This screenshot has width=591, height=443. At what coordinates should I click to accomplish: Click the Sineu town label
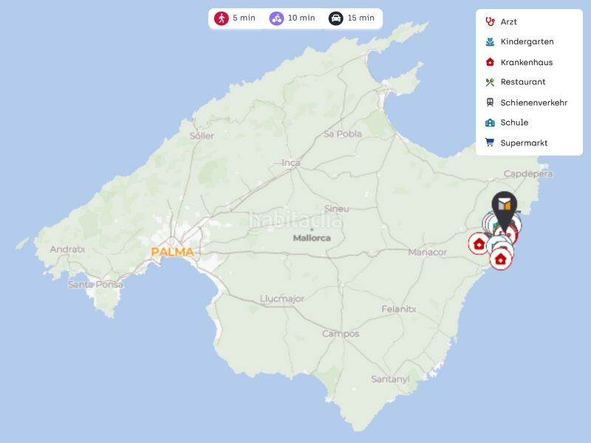pyautogui.click(x=337, y=209)
